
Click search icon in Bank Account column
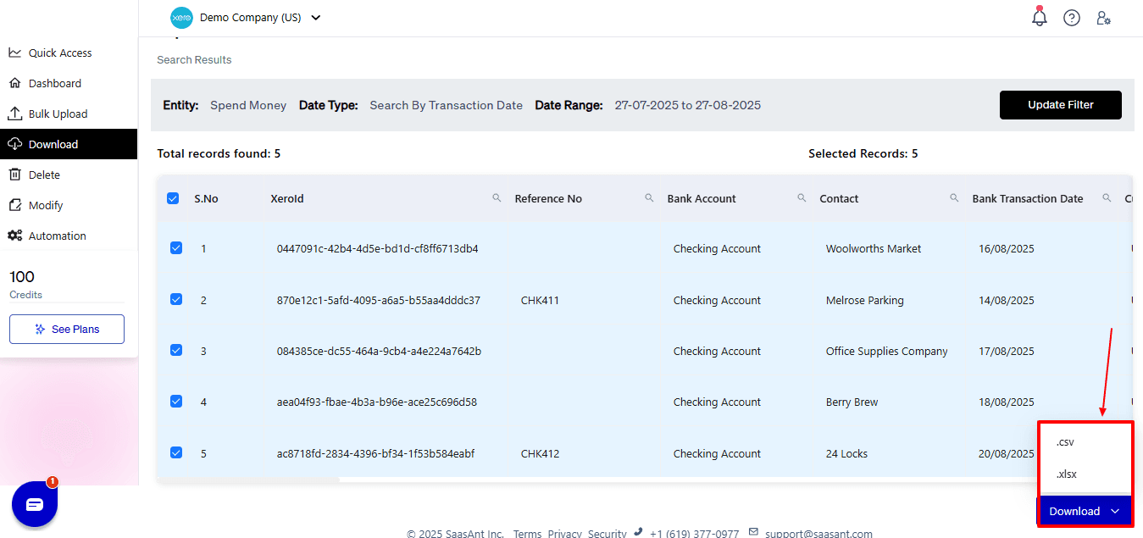(802, 198)
